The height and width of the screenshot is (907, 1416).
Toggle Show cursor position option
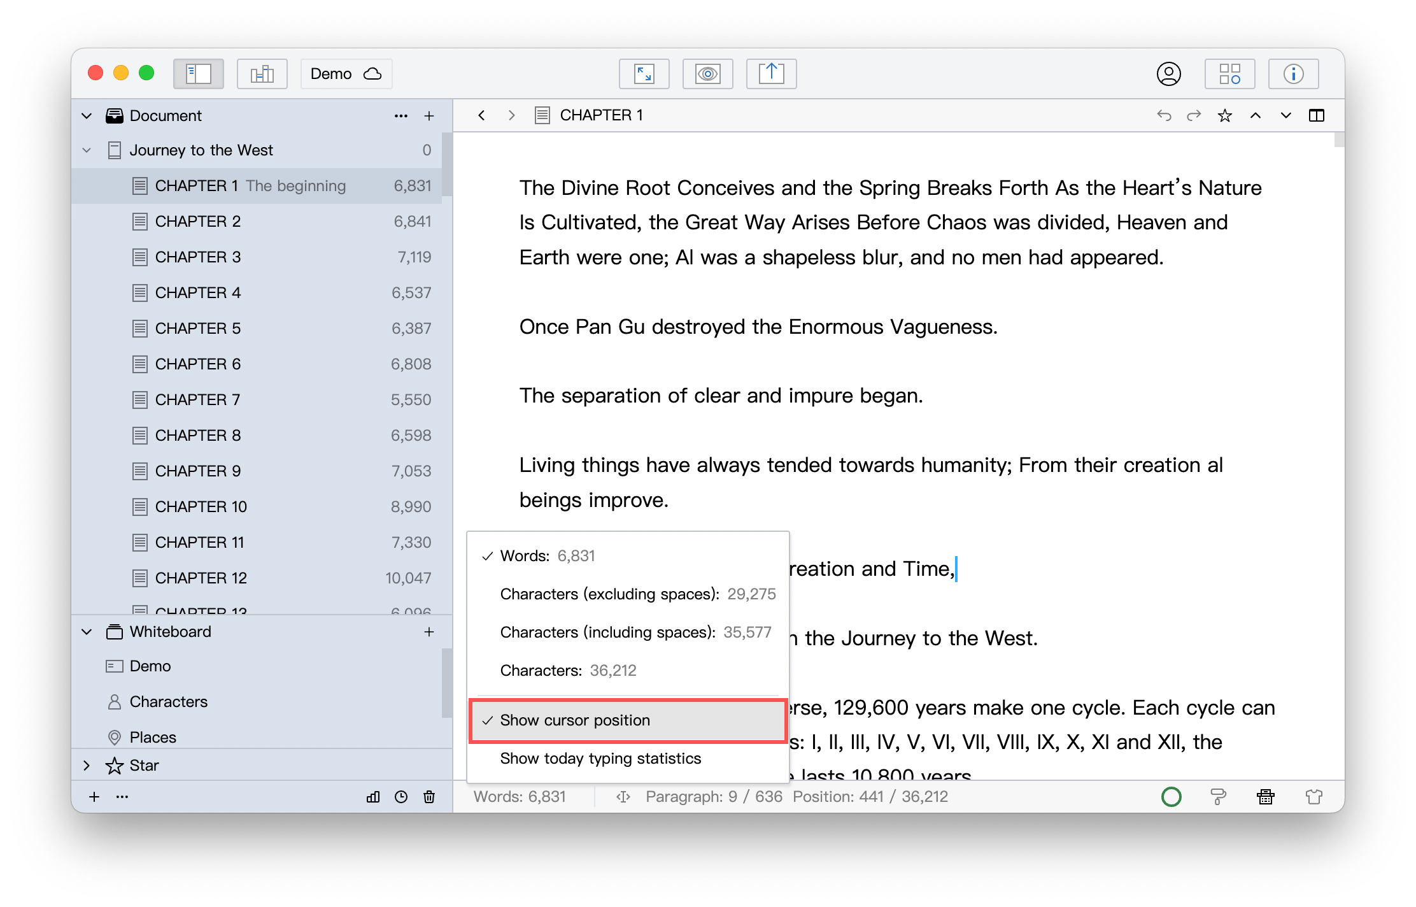[x=628, y=720]
